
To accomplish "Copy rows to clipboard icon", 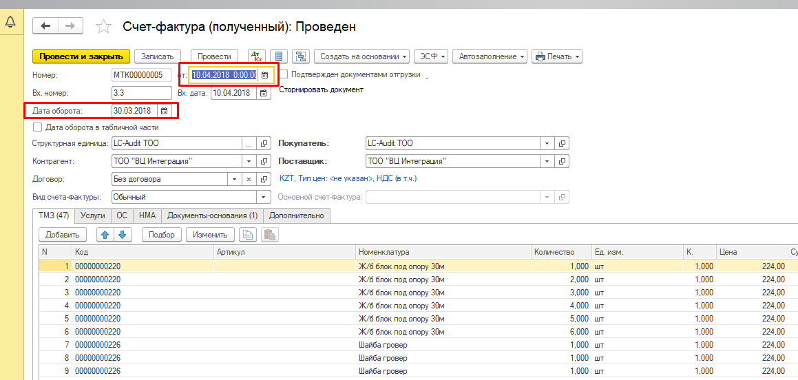I will point(248,235).
